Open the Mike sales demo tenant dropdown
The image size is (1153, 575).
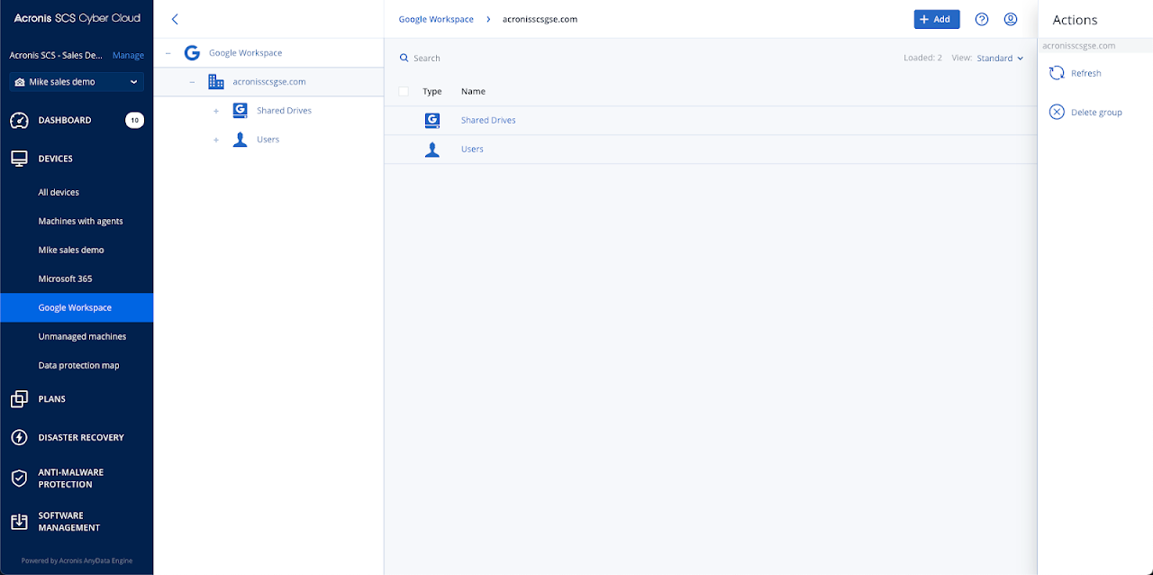pos(77,82)
